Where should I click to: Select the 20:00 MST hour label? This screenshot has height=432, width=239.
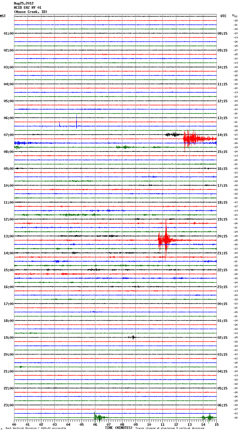pos(9,355)
